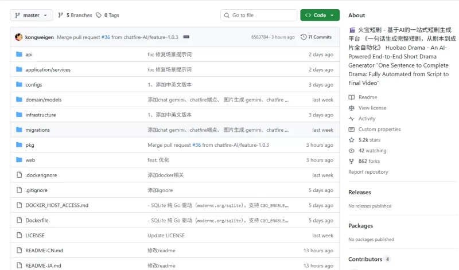The image size is (459, 270).
Task: Open the Contributors 4 heading
Action: coord(369,259)
